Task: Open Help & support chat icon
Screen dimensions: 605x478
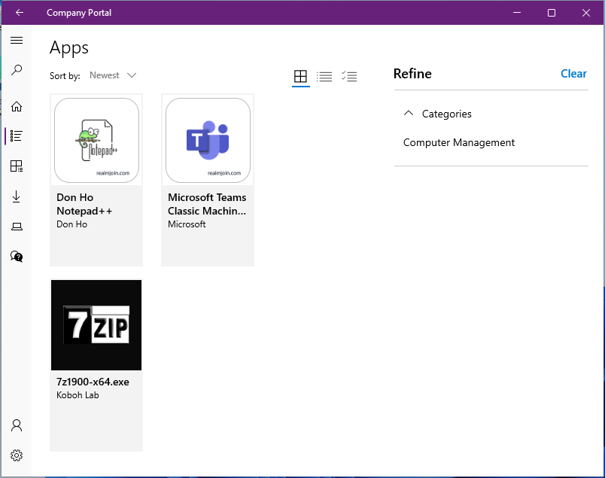Action: click(17, 257)
